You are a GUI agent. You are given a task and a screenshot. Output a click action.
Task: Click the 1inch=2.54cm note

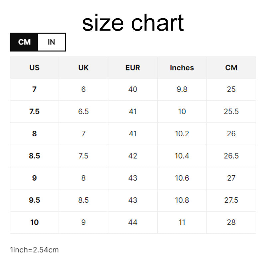click(34, 250)
